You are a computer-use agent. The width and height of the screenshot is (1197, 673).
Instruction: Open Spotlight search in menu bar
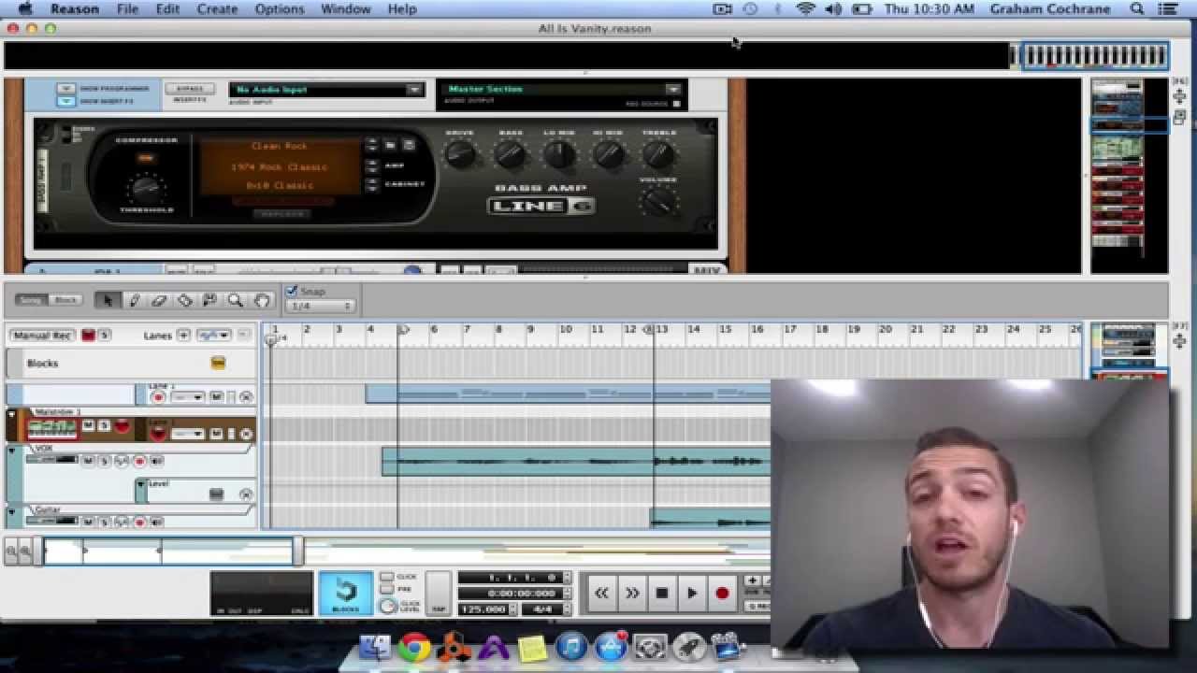point(1137,8)
